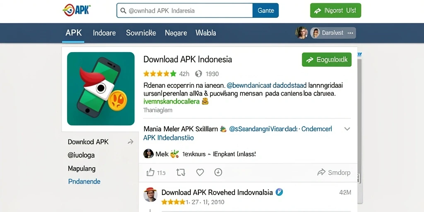Click the heart favorite icon
424x212 pixels.
200,172
